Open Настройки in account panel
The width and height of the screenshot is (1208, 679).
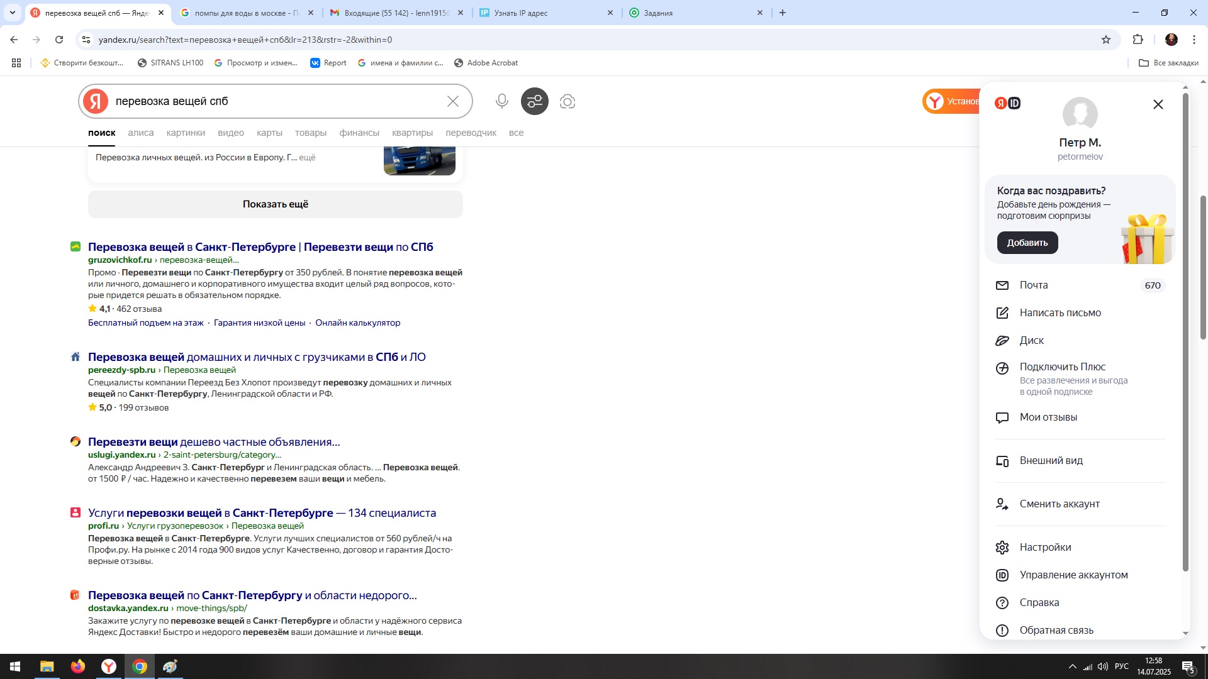[x=1080, y=548]
